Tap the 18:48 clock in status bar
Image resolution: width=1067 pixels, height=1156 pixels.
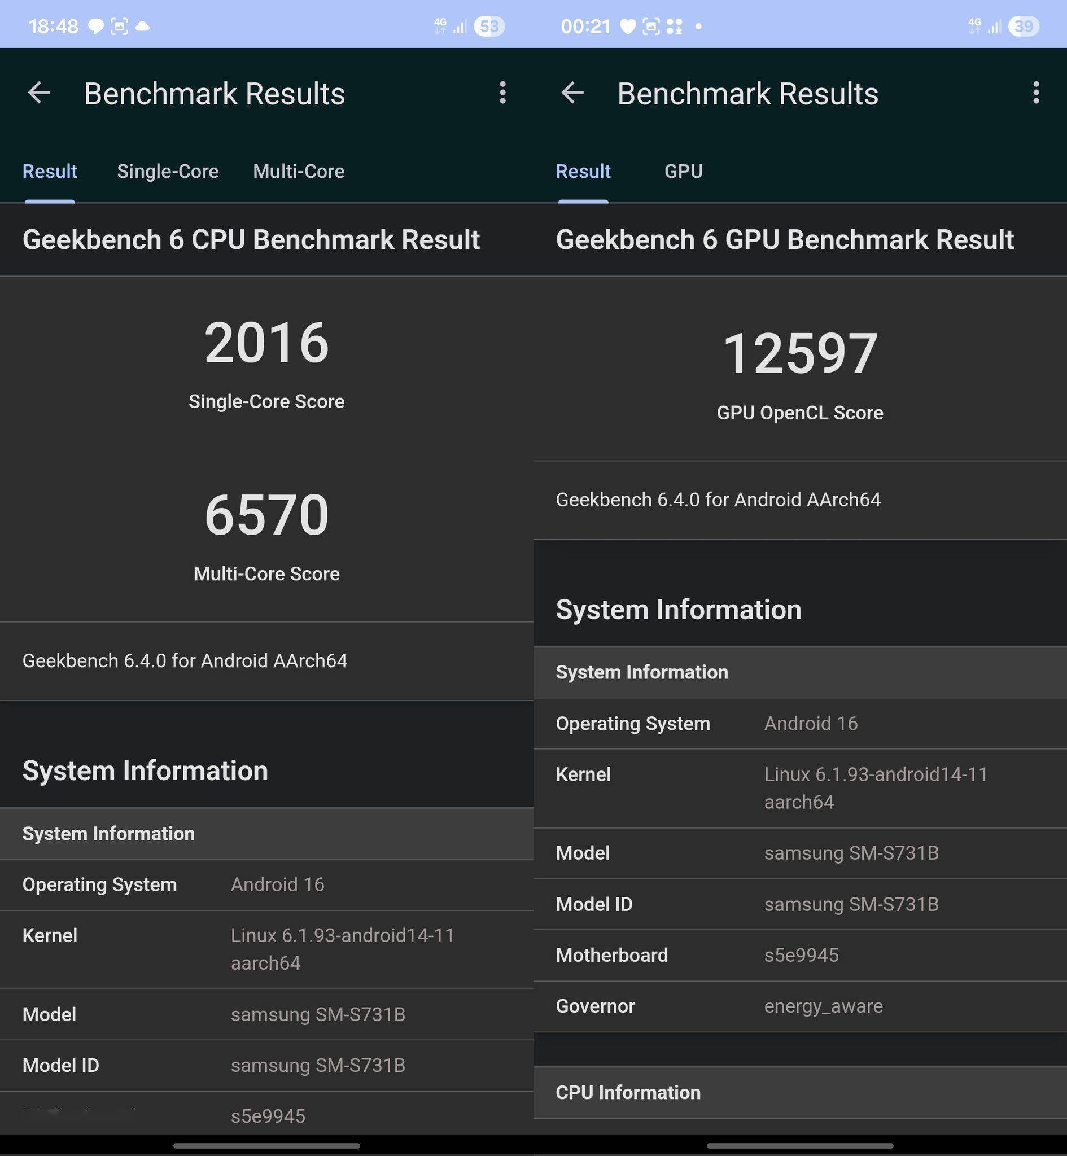point(53,27)
